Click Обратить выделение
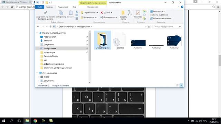This screenshot has height=124, width=221. tap(161, 18)
